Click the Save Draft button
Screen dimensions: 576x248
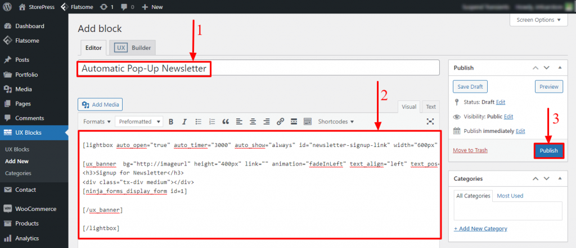tap(470, 87)
